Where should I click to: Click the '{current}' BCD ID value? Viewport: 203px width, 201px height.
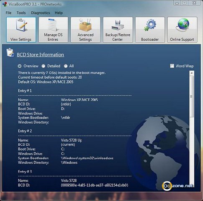click(x=68, y=144)
